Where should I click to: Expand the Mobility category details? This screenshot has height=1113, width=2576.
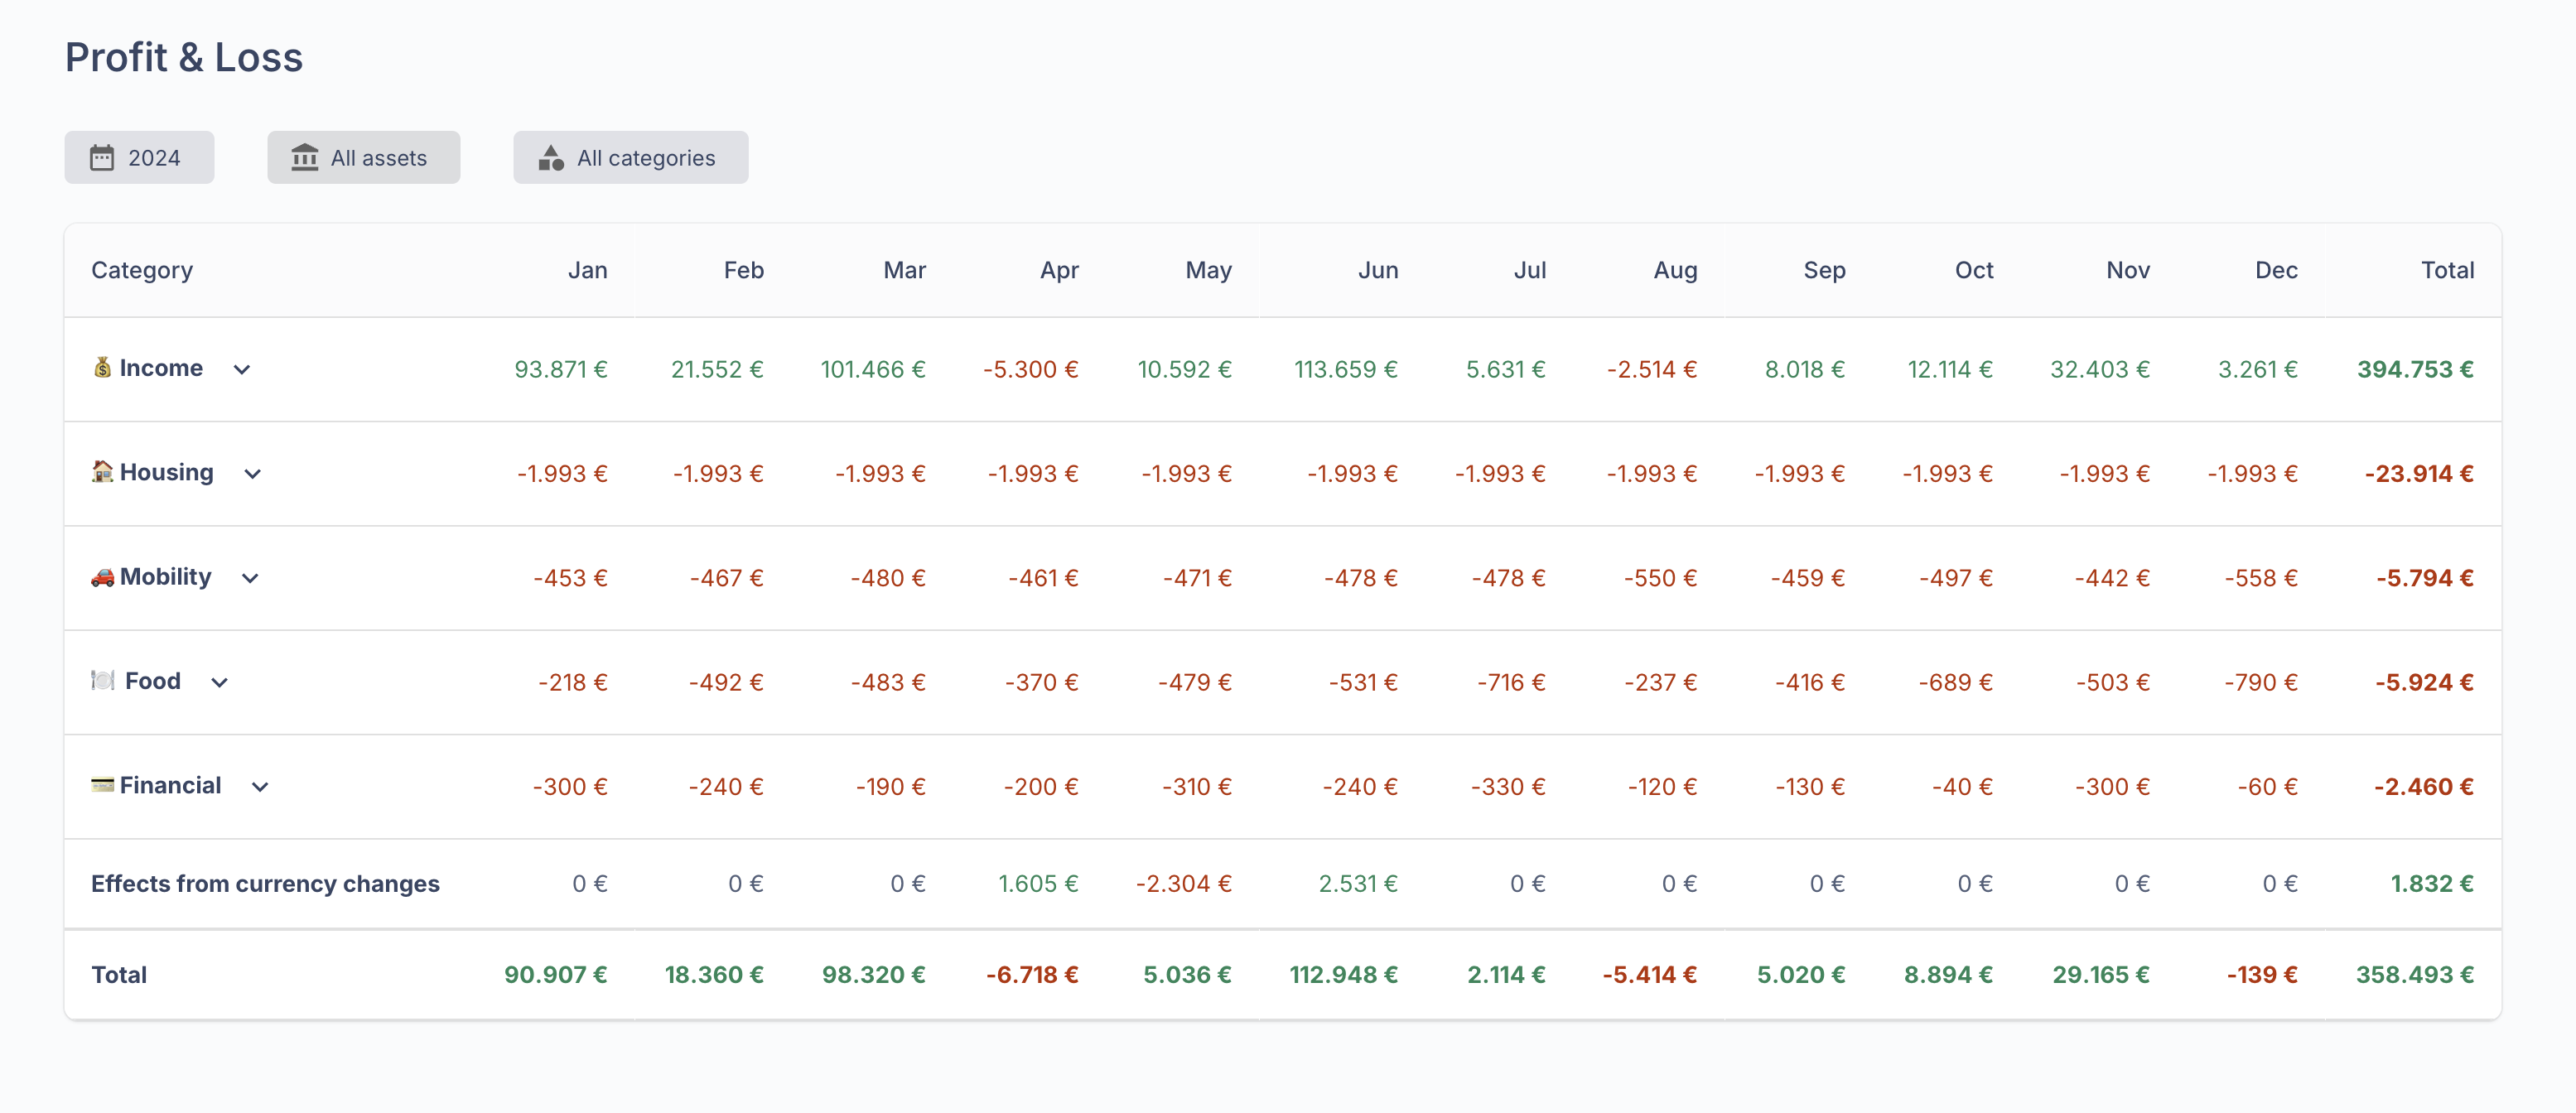coord(250,578)
